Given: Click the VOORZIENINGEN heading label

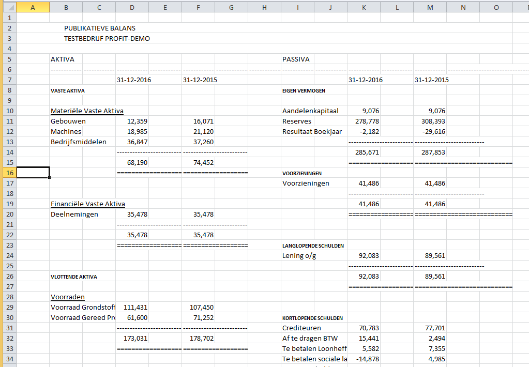Looking at the screenshot, I should [302, 173].
